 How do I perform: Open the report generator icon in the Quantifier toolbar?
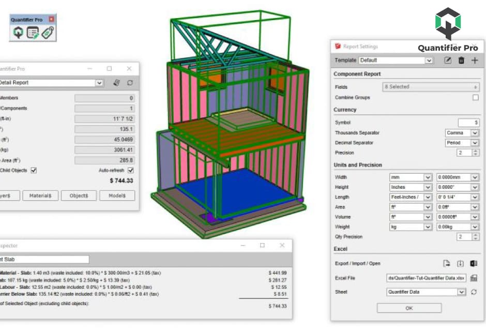[33, 33]
